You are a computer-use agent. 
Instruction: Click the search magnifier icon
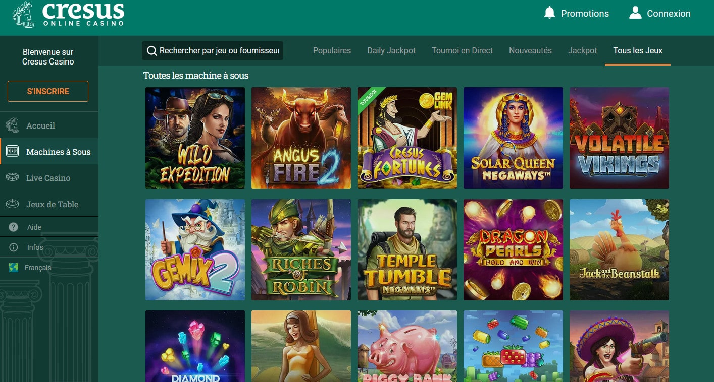151,51
